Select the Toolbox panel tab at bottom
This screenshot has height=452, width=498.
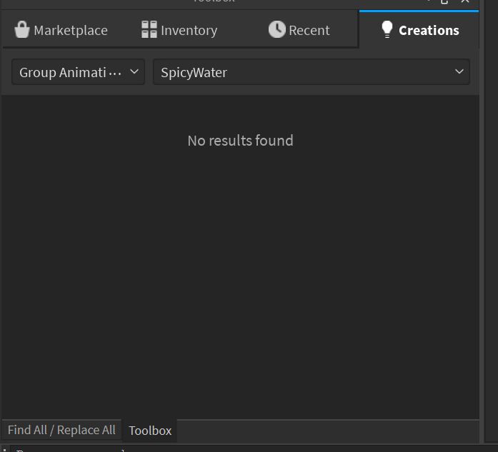click(150, 431)
